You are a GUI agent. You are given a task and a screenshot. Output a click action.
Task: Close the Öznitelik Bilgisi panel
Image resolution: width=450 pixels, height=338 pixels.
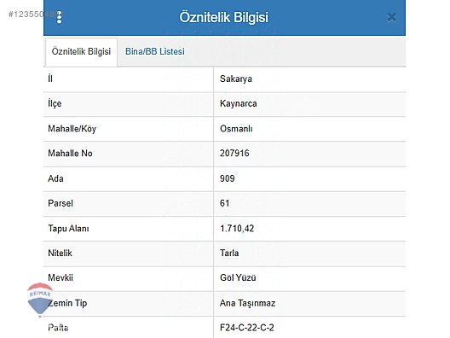click(391, 18)
